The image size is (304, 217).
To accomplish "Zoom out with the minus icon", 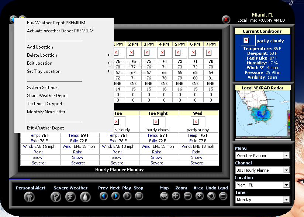I will point(188,196).
